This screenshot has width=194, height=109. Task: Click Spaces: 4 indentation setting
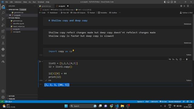[140, 101]
